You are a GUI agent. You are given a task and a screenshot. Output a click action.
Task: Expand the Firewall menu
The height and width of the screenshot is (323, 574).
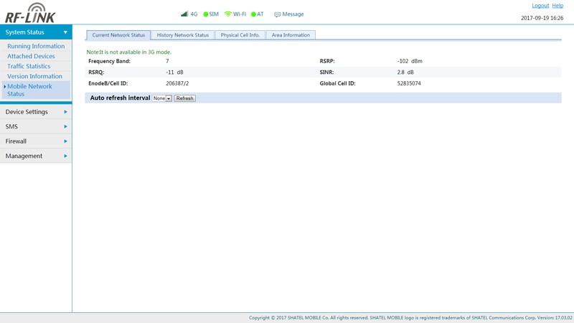(x=36, y=141)
